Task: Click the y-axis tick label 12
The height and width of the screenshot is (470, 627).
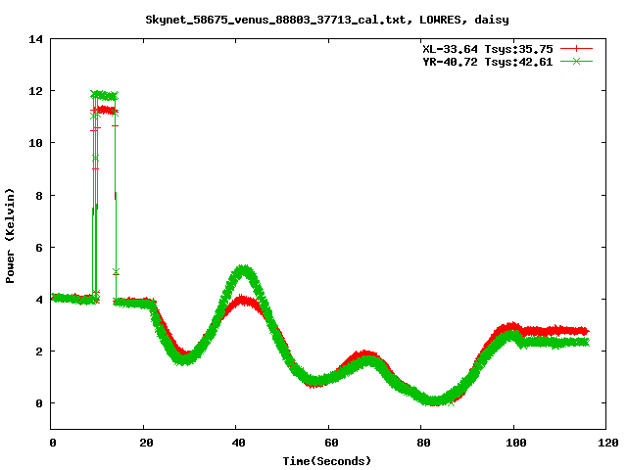Action: (35, 91)
